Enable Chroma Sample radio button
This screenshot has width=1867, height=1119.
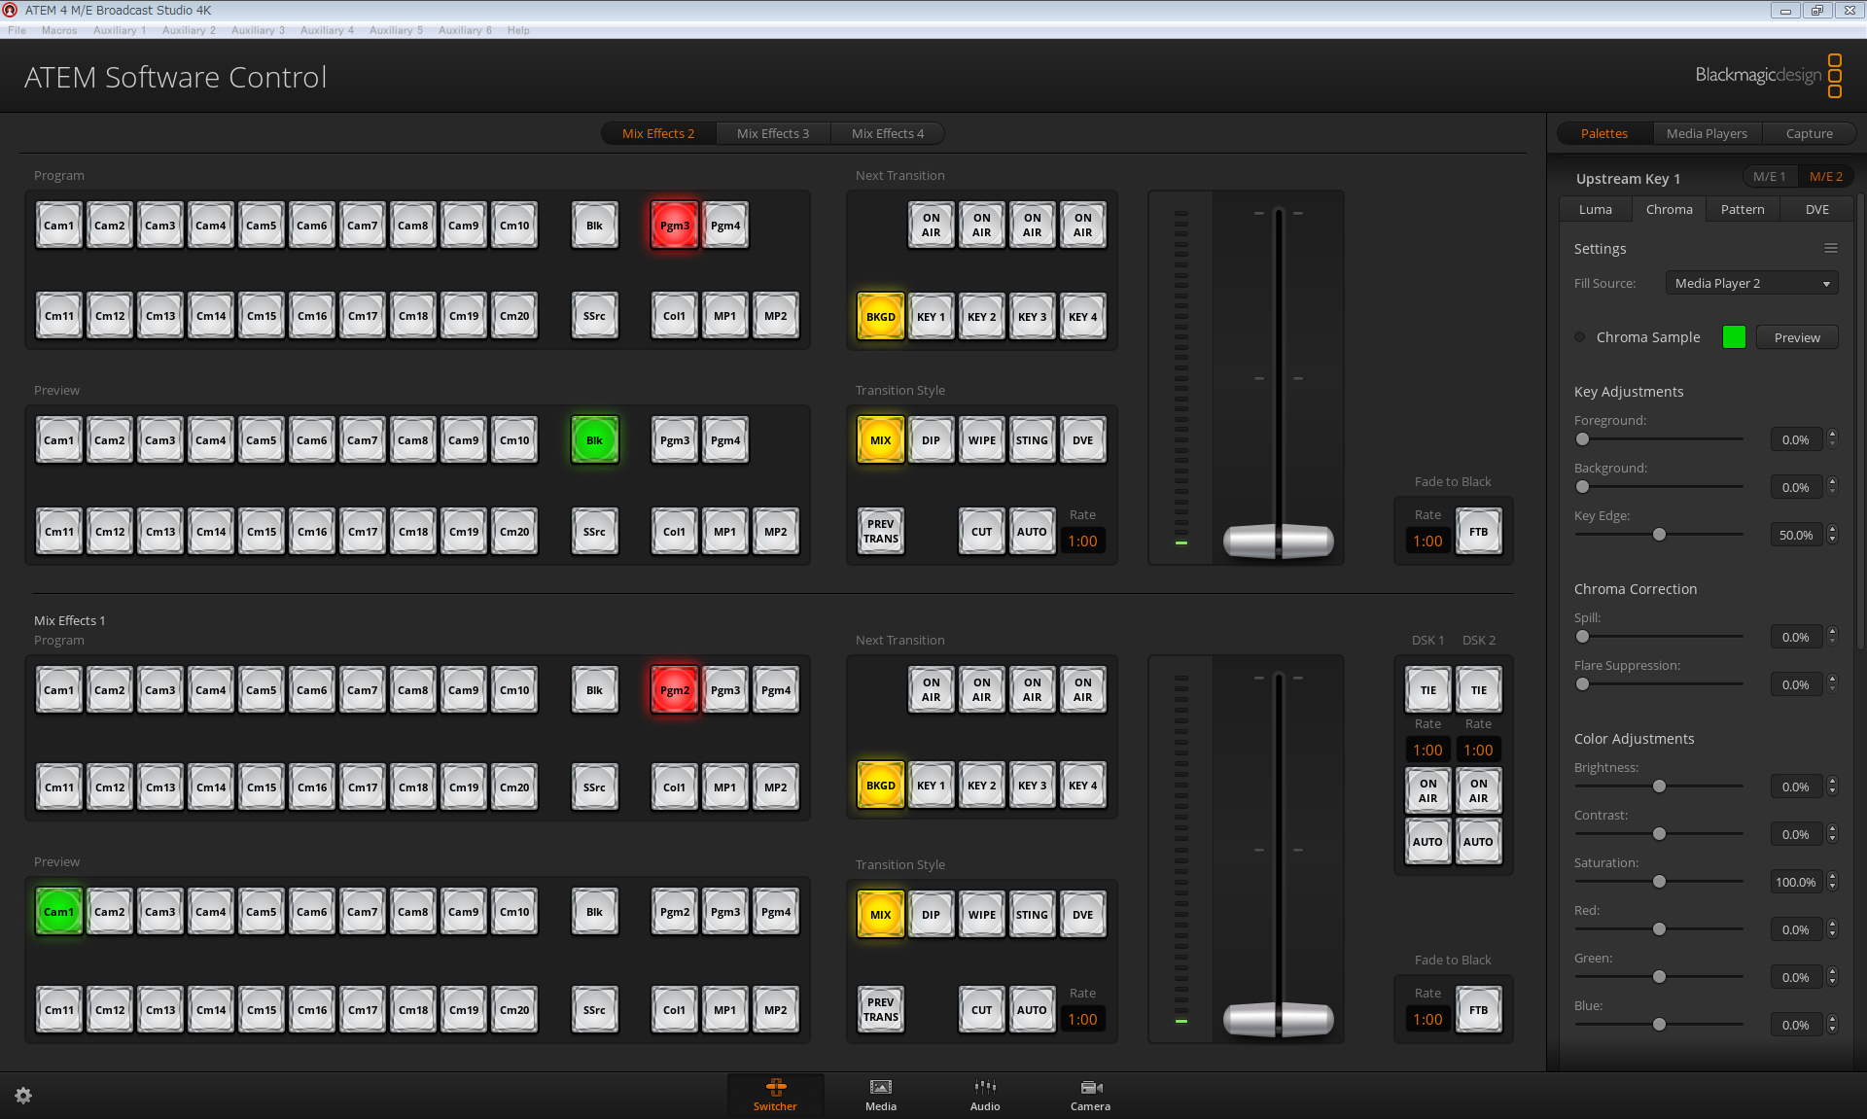1580,337
